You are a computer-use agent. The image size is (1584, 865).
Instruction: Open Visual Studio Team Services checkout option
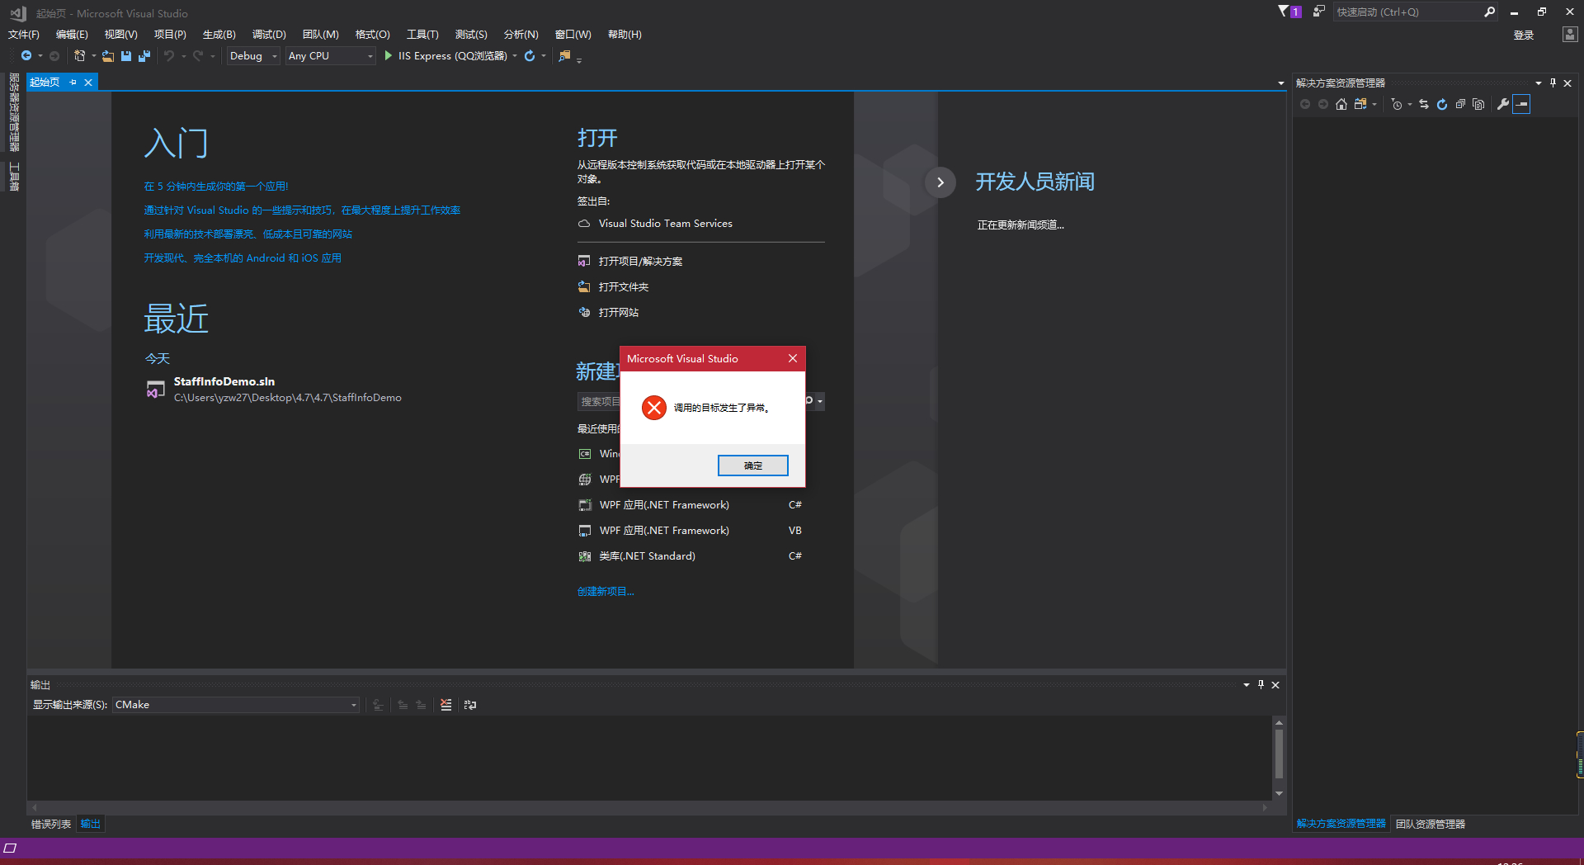tap(665, 224)
